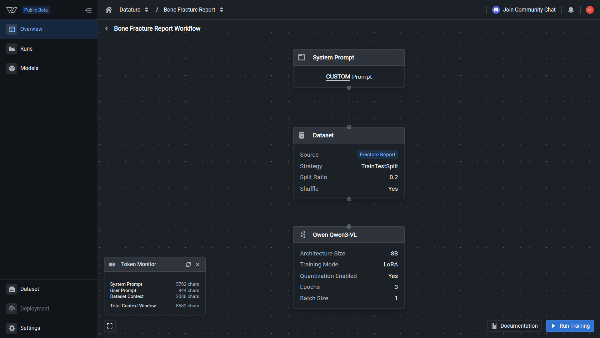This screenshot has height=338, width=600.
Task: Click the Quantization Enabled Yes value
Action: pyautogui.click(x=393, y=276)
